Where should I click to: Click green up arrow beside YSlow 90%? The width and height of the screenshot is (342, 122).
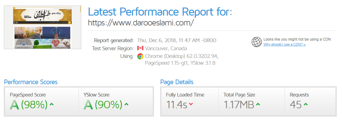click(126, 104)
